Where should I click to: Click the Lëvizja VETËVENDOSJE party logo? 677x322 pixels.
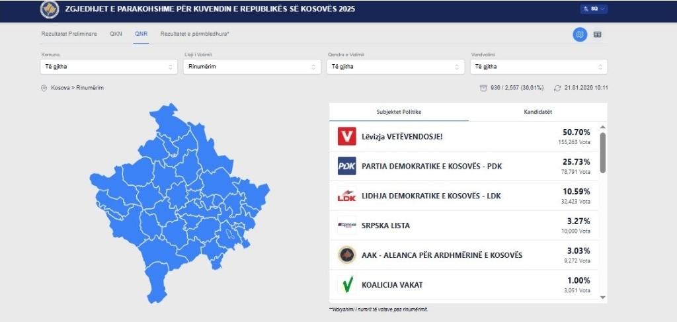pyautogui.click(x=346, y=137)
